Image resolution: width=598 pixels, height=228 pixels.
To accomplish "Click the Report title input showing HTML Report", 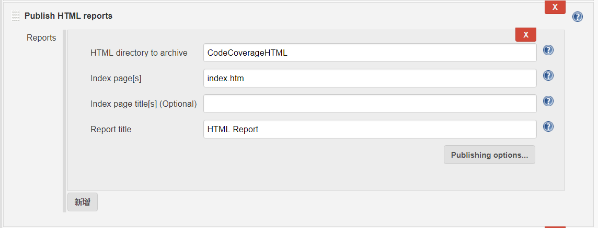I will tap(370, 129).
